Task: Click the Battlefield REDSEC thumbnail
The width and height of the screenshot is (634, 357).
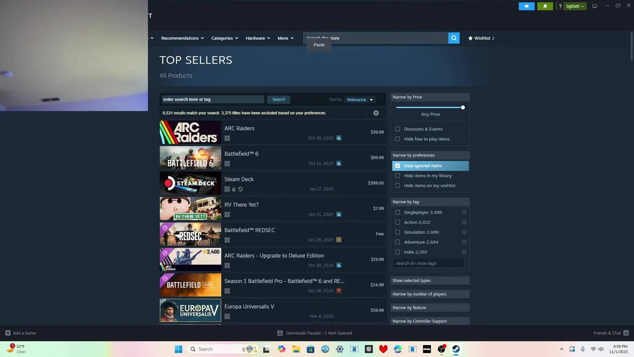Action: click(190, 234)
